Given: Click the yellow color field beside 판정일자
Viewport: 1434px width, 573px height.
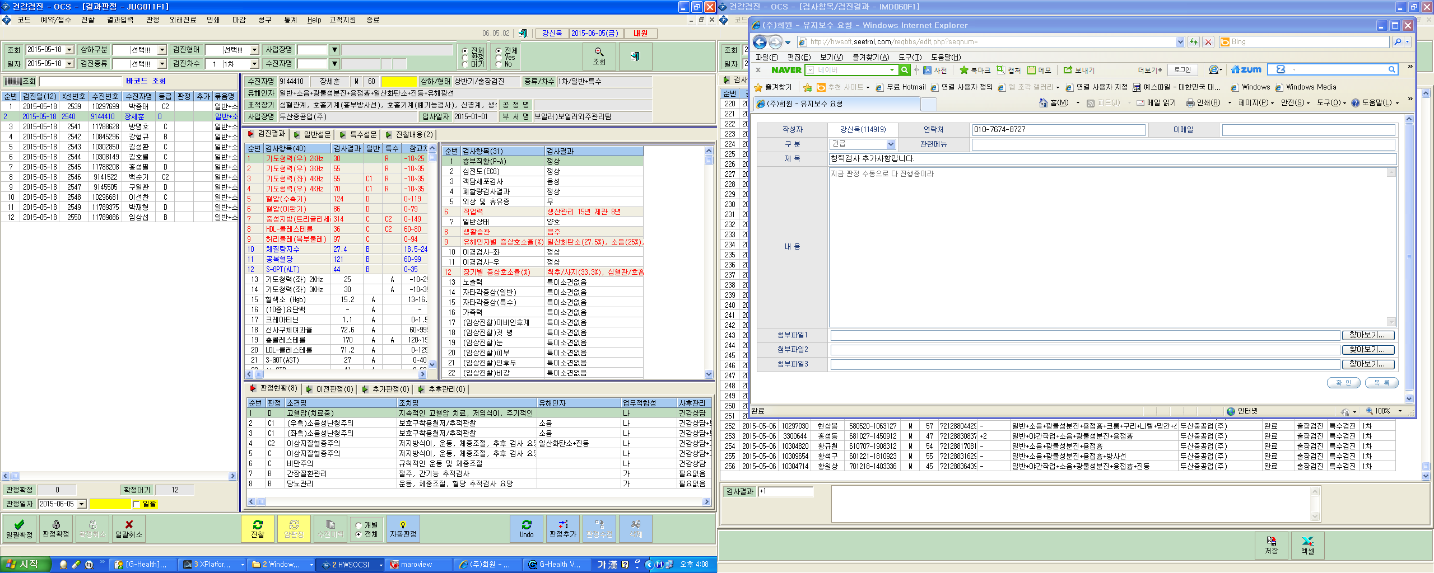Looking at the screenshot, I should coord(110,504).
